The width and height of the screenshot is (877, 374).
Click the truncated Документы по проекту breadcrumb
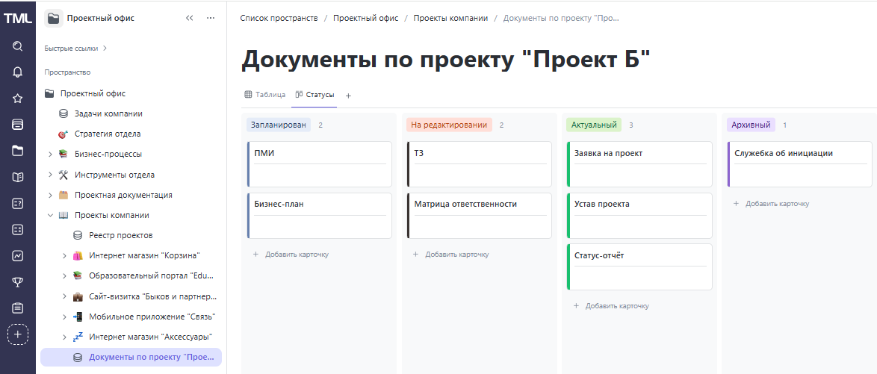tap(561, 18)
